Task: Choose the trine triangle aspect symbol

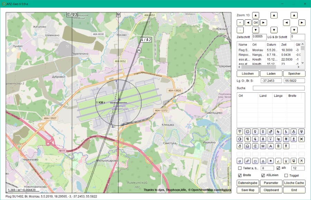Action: (x=263, y=161)
